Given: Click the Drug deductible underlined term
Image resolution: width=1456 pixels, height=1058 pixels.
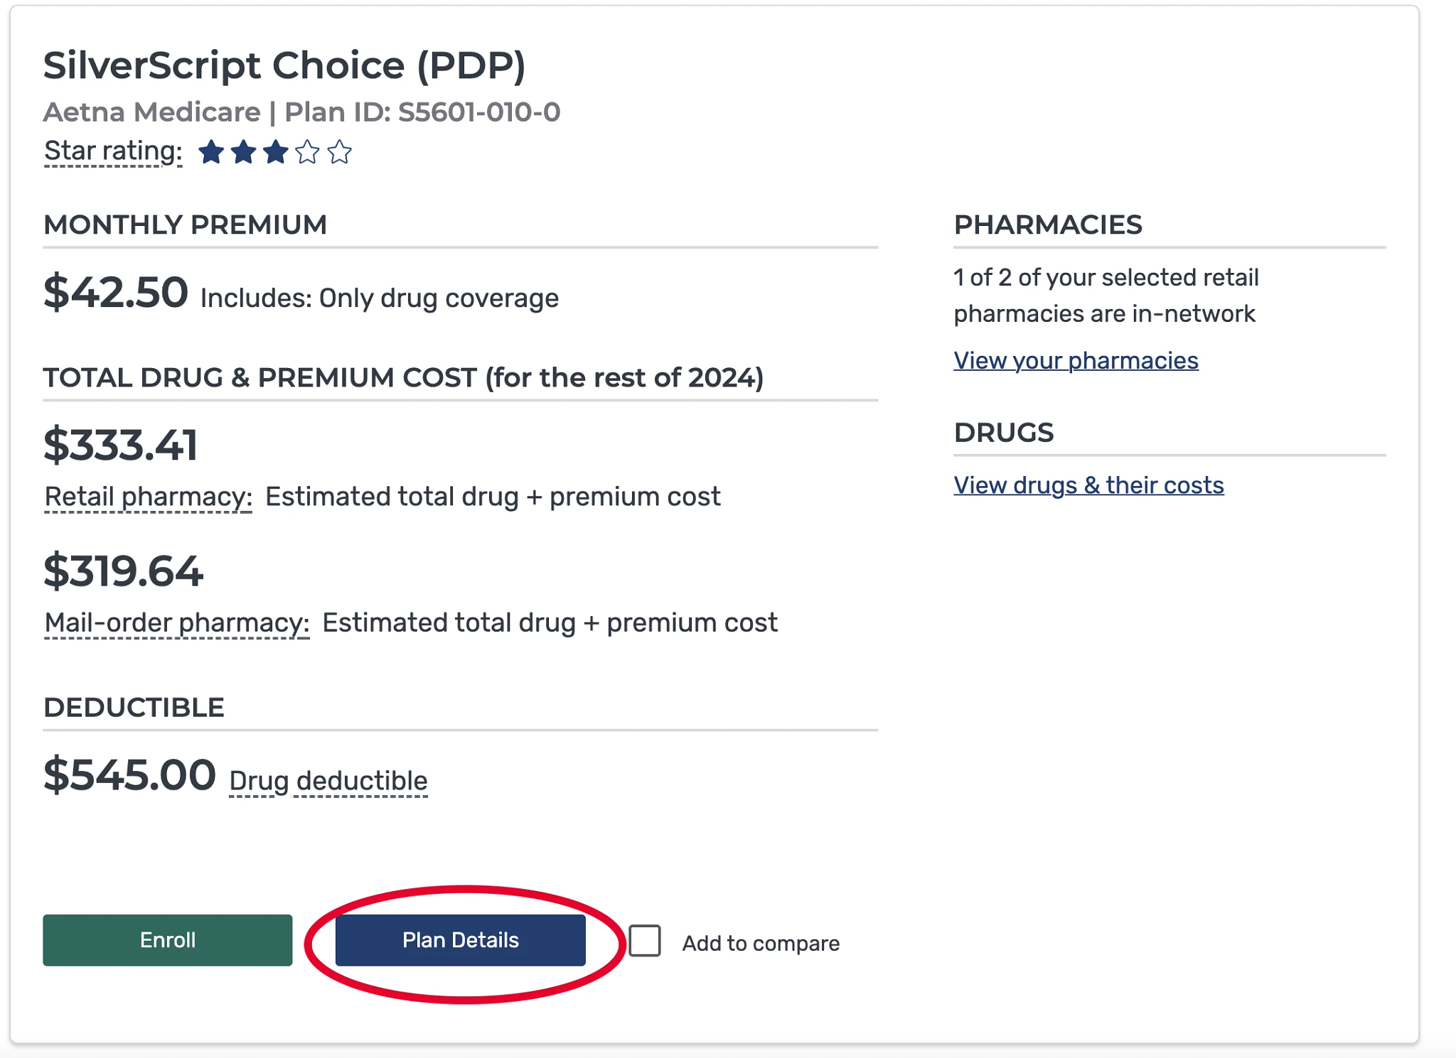Looking at the screenshot, I should (x=328, y=780).
